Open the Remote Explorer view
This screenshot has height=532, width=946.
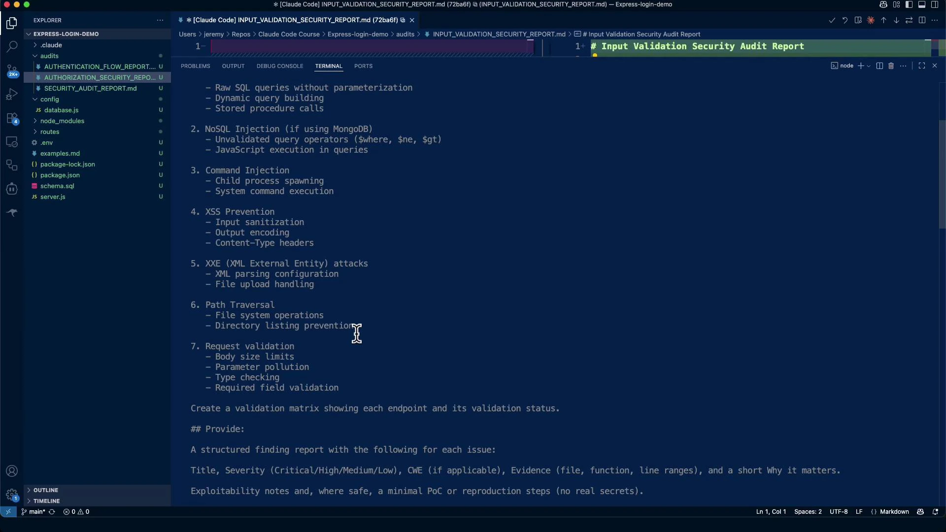point(12,142)
